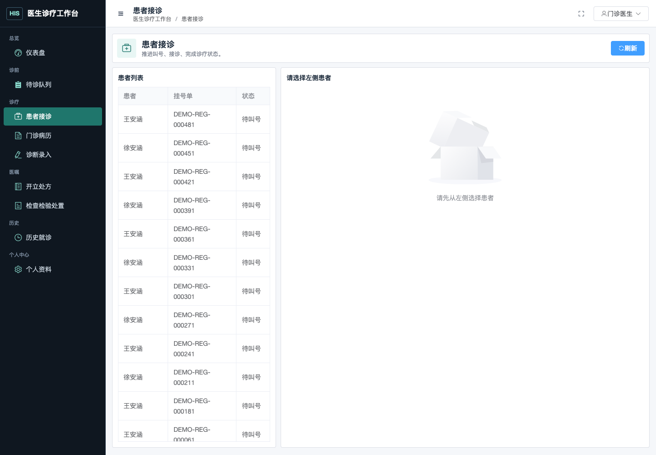Viewport: 656px width, 455px height.
Task: Select patient row DEMO-REG-000451
Action: click(x=194, y=148)
